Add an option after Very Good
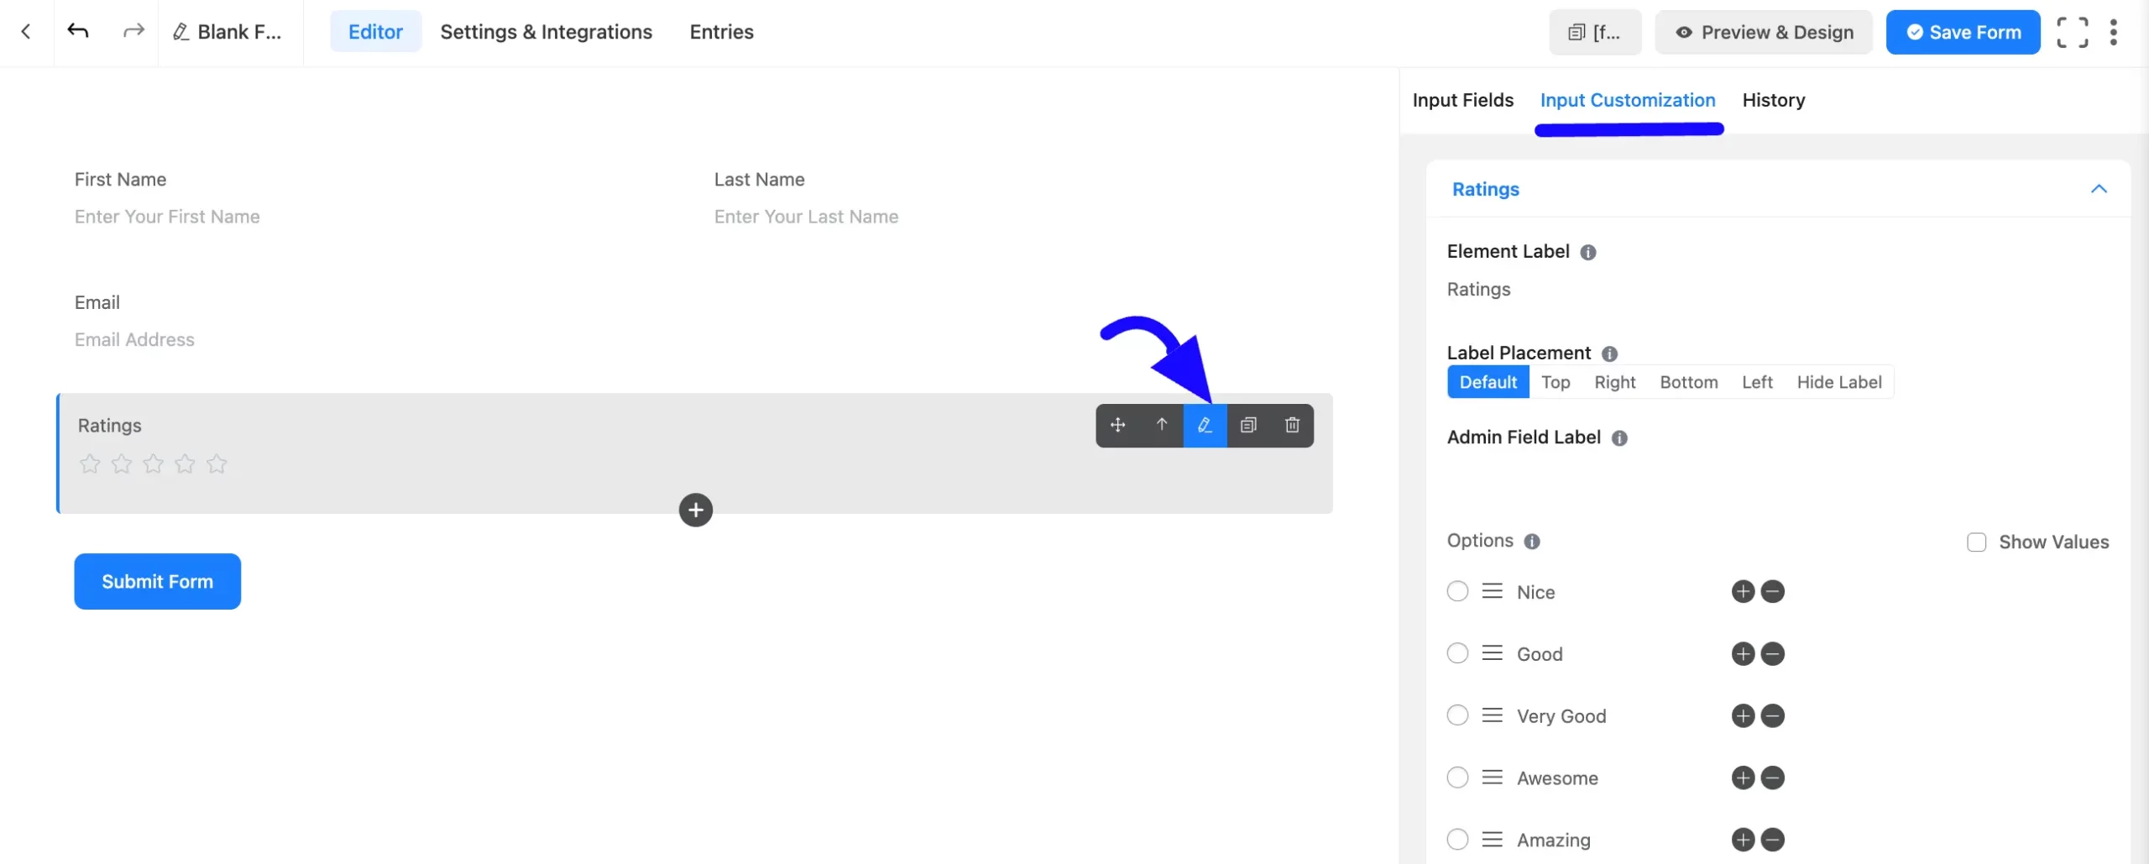Image resolution: width=2149 pixels, height=864 pixels. [1743, 716]
